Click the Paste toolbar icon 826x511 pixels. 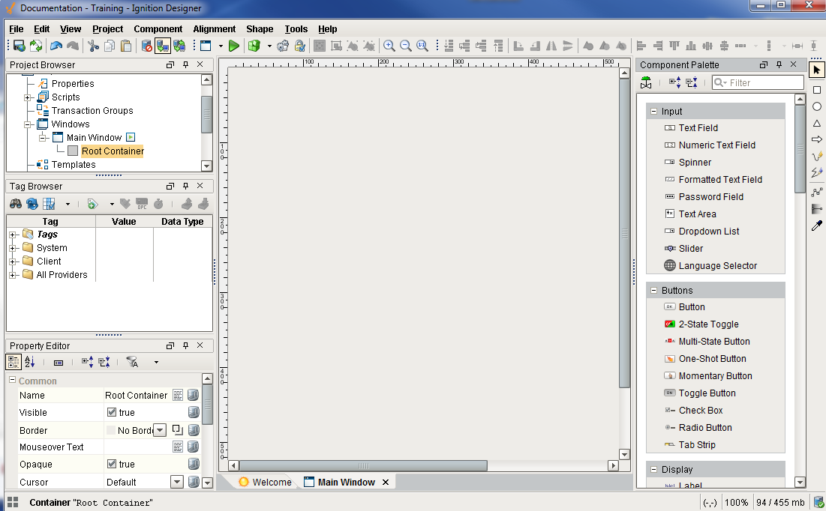pos(126,46)
